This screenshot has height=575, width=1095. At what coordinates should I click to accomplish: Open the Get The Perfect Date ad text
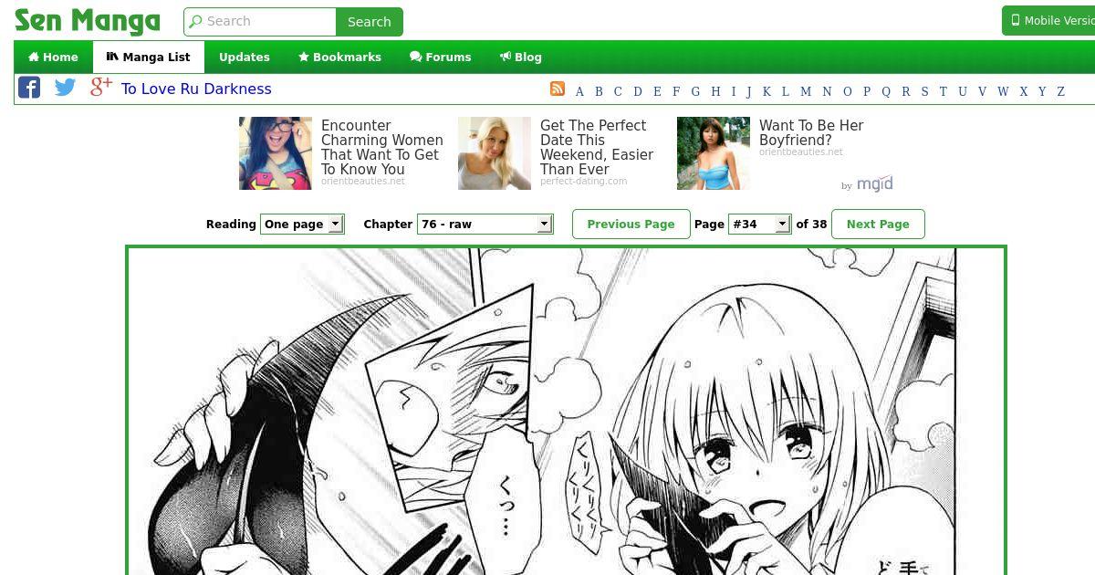597,147
